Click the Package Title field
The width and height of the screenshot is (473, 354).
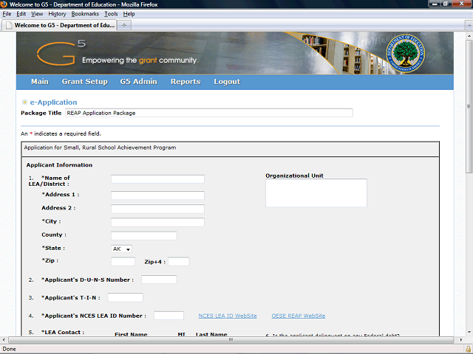[209, 113]
